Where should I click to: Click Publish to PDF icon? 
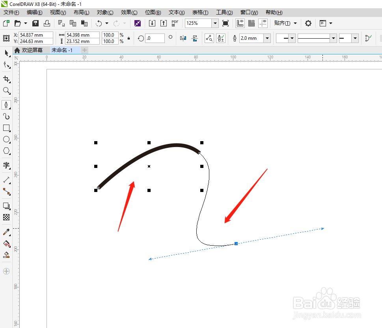(175, 23)
